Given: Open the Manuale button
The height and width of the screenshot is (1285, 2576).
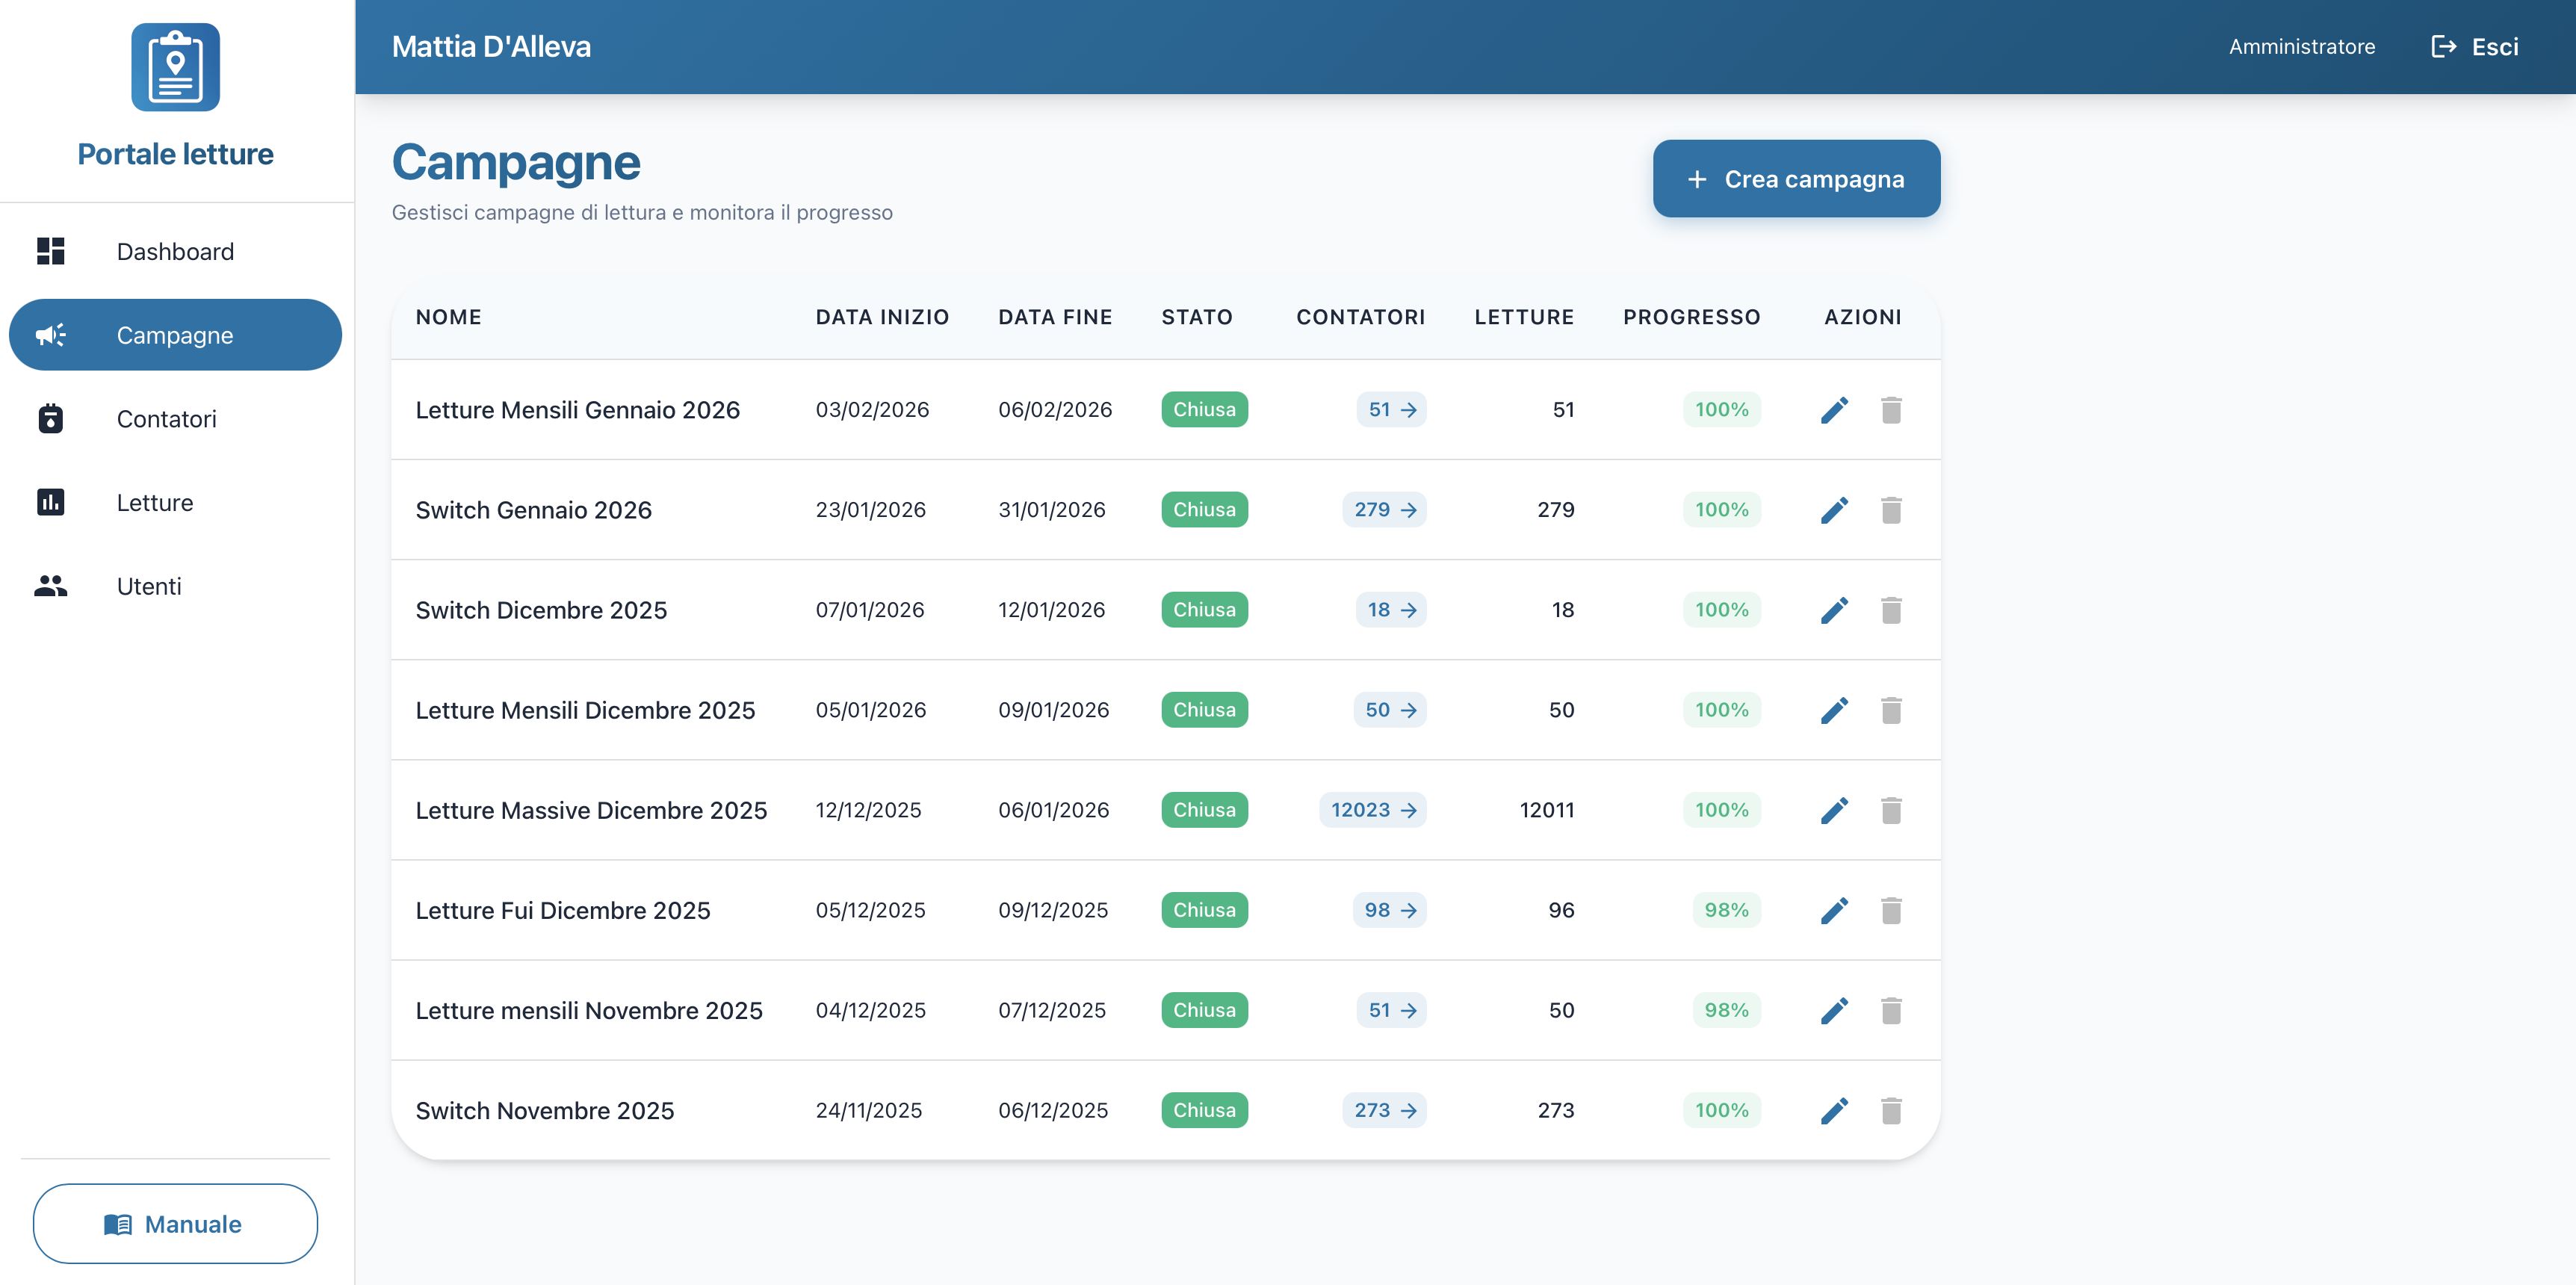Looking at the screenshot, I should [175, 1224].
